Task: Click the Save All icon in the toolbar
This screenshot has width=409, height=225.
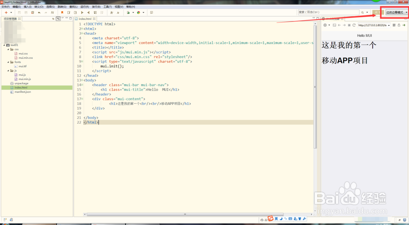Action: pyautogui.click(x=26, y=13)
